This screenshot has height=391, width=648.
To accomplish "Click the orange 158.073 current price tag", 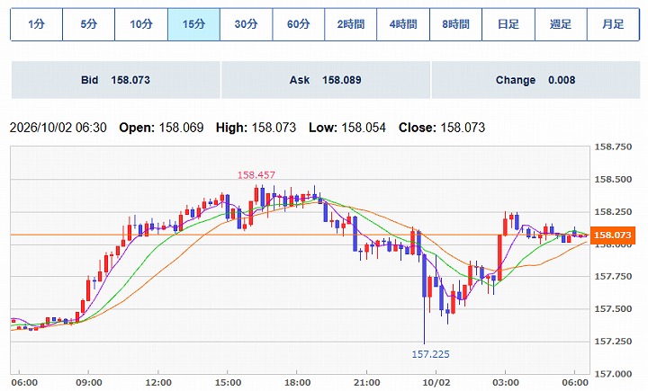I will (x=613, y=235).
